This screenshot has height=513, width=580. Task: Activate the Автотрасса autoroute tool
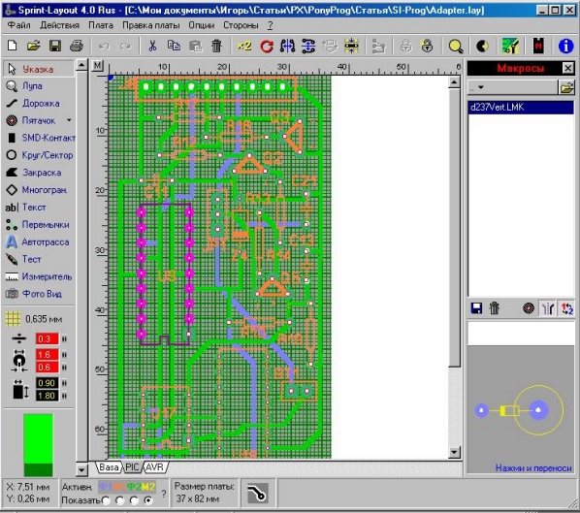pos(38,241)
